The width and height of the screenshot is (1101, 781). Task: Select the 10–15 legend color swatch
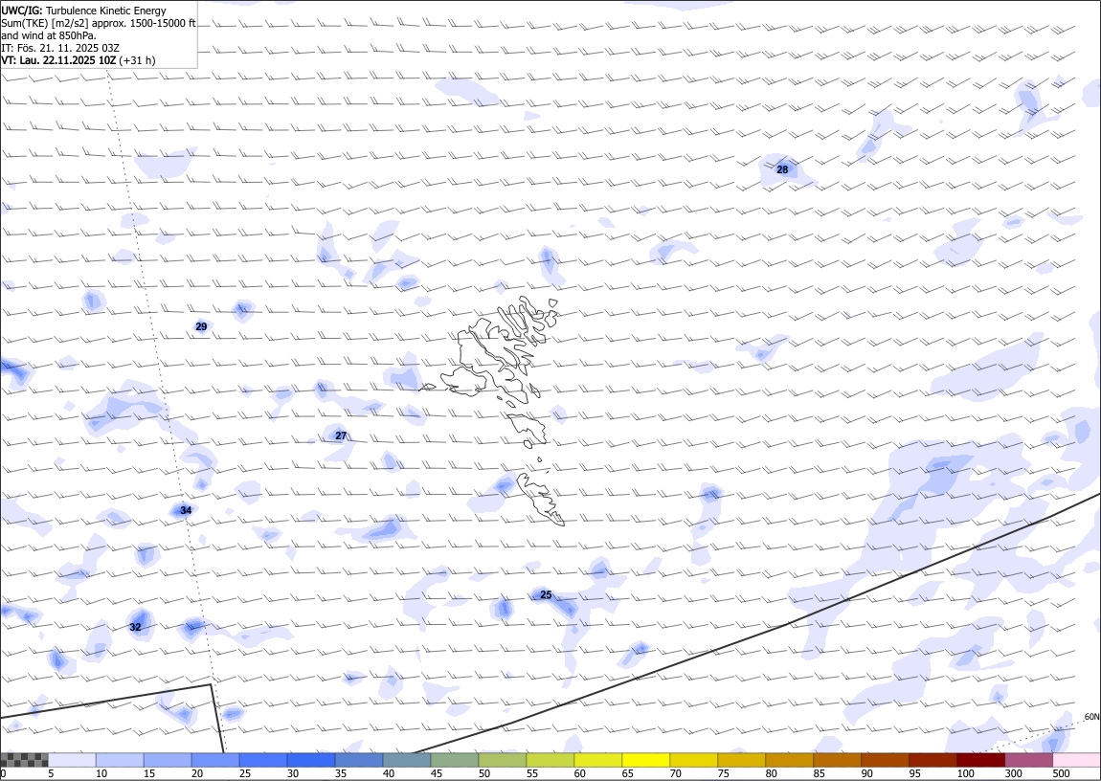pyautogui.click(x=120, y=760)
